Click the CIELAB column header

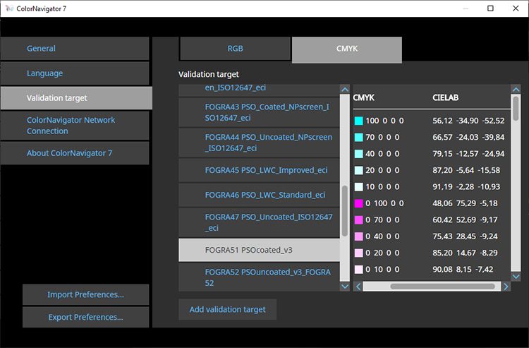point(445,98)
